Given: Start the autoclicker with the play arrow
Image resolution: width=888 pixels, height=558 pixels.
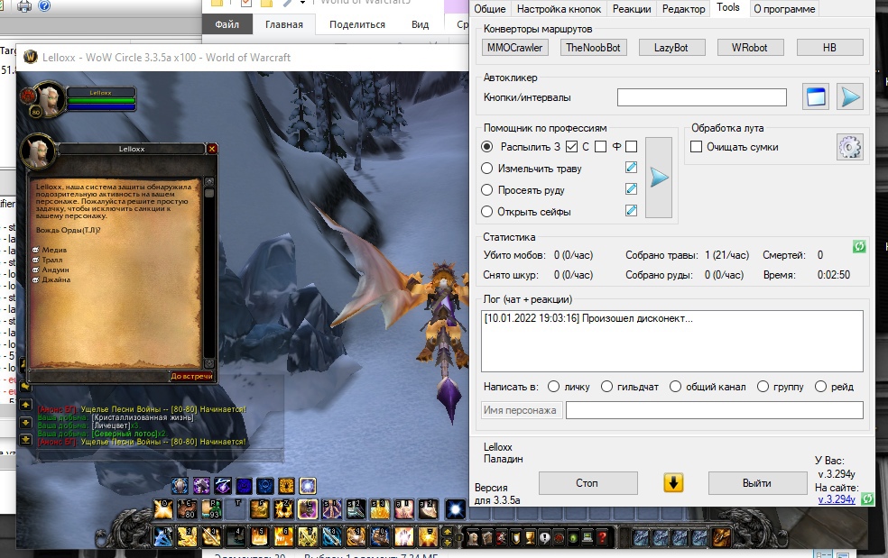Looking at the screenshot, I should click(849, 97).
